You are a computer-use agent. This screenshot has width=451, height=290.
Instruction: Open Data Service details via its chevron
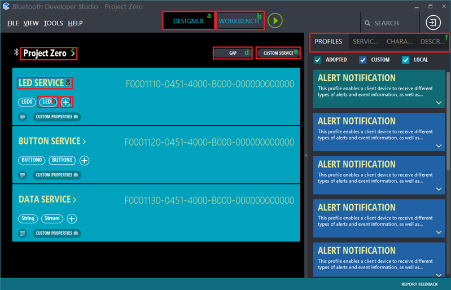75,200
